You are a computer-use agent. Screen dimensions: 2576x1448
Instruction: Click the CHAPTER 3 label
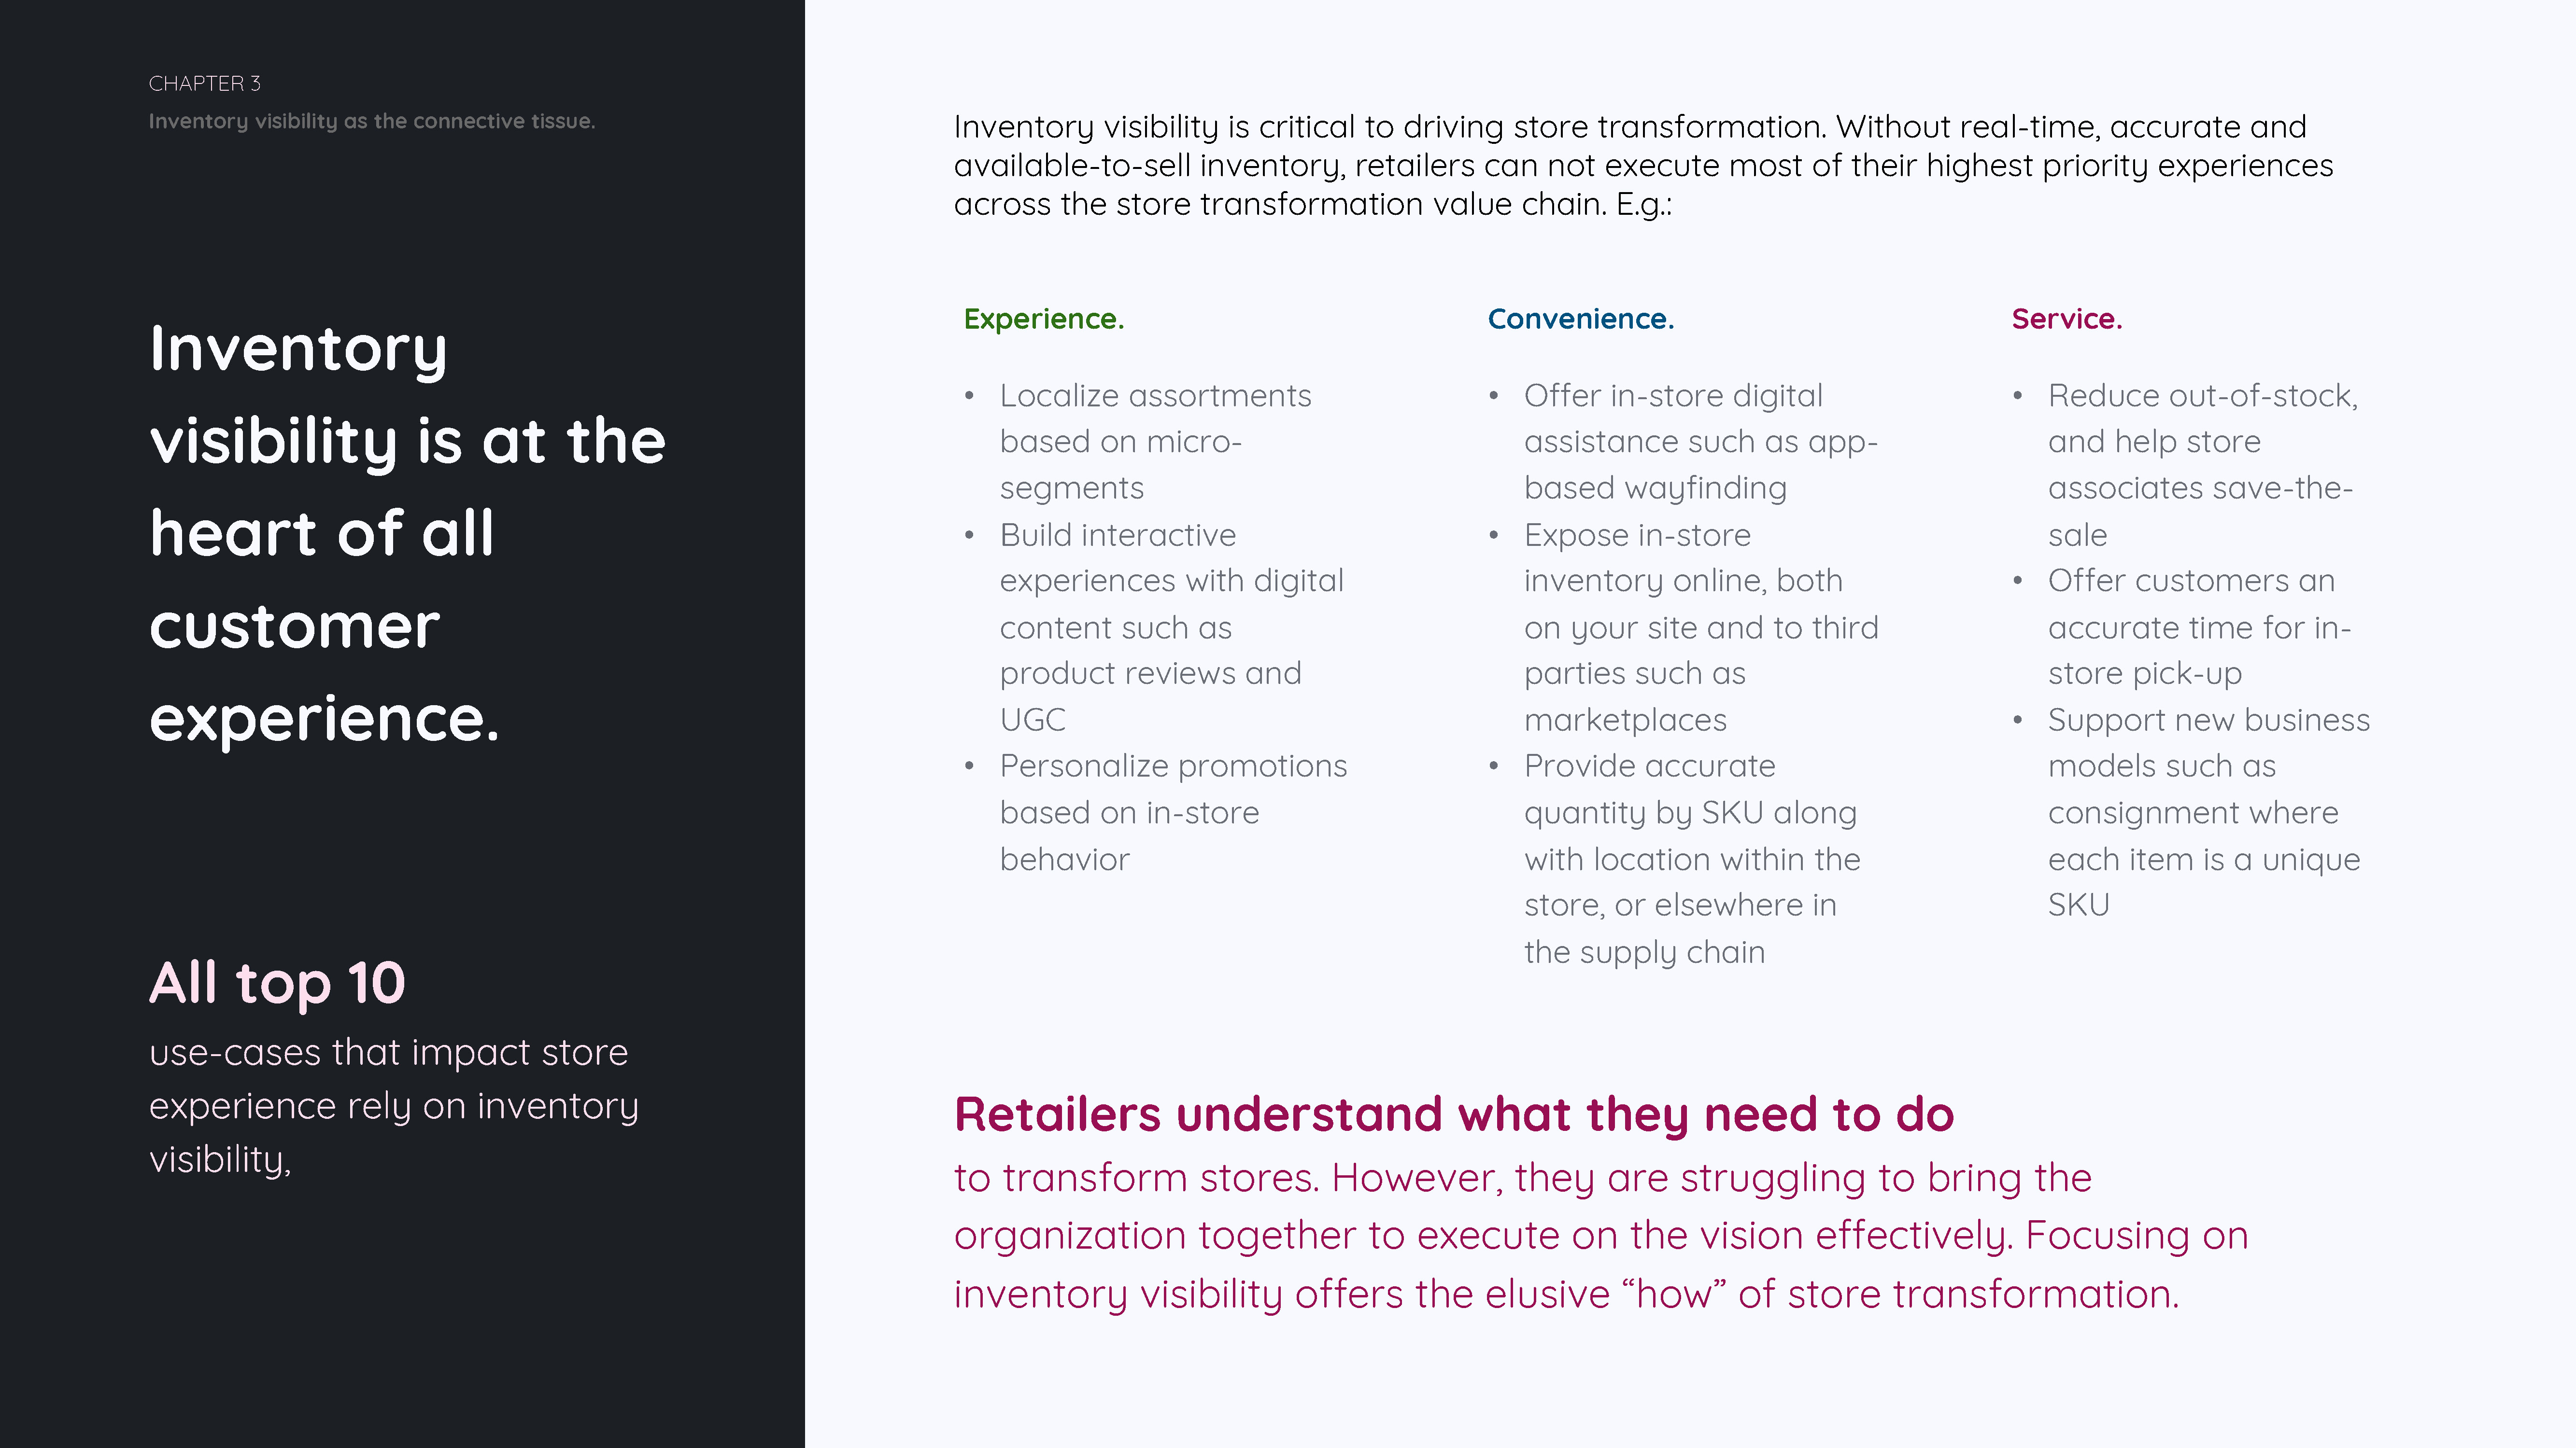point(205,84)
